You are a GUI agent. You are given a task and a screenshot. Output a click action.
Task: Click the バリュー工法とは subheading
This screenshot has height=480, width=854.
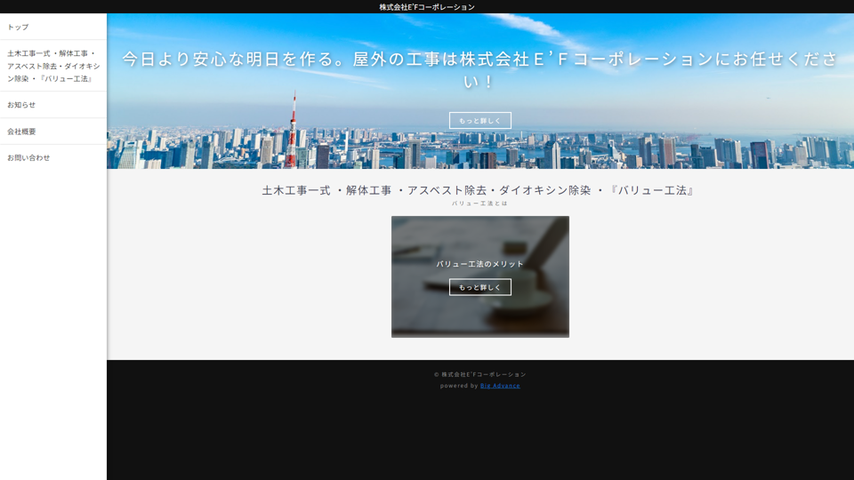tap(479, 204)
